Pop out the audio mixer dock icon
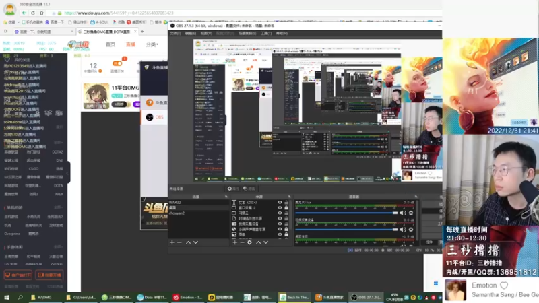This screenshot has height=303, width=539. pos(416,197)
